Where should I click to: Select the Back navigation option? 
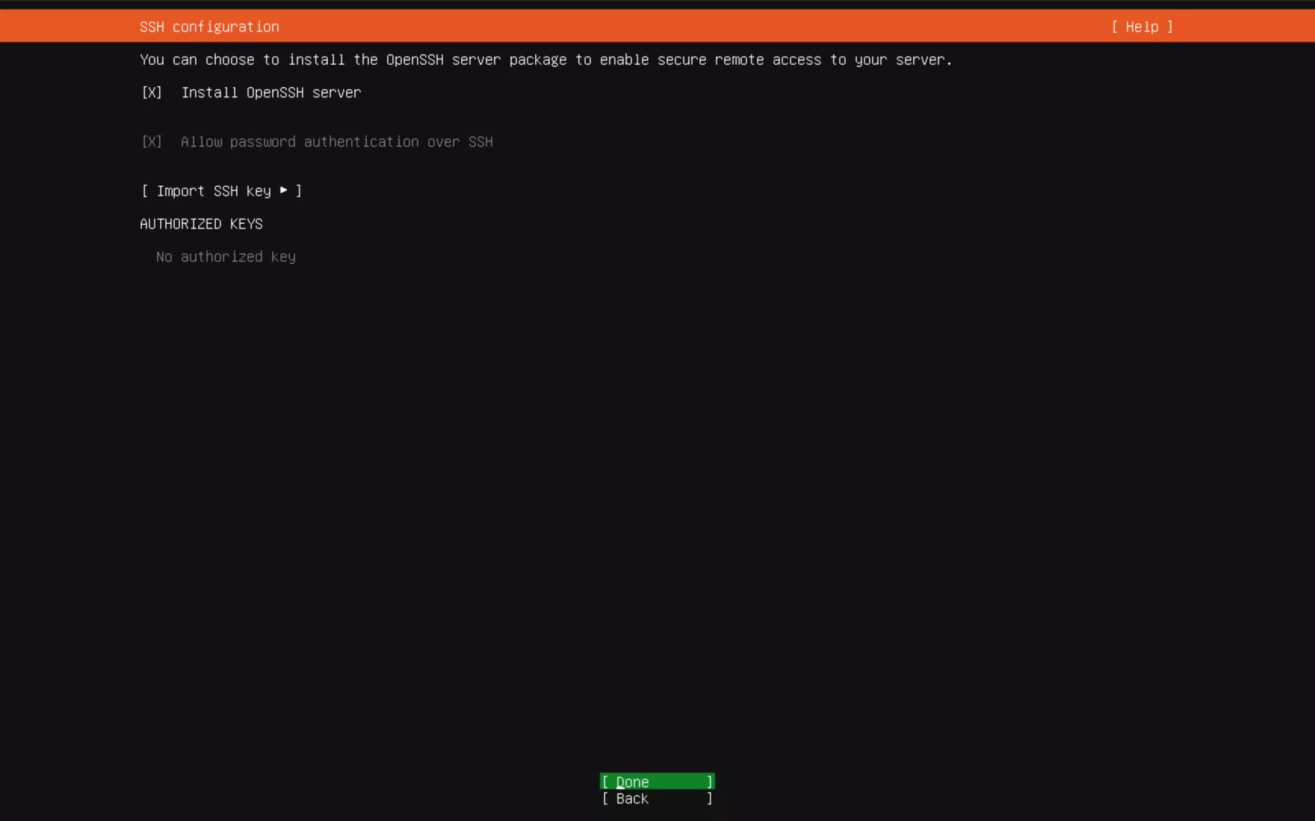(656, 799)
